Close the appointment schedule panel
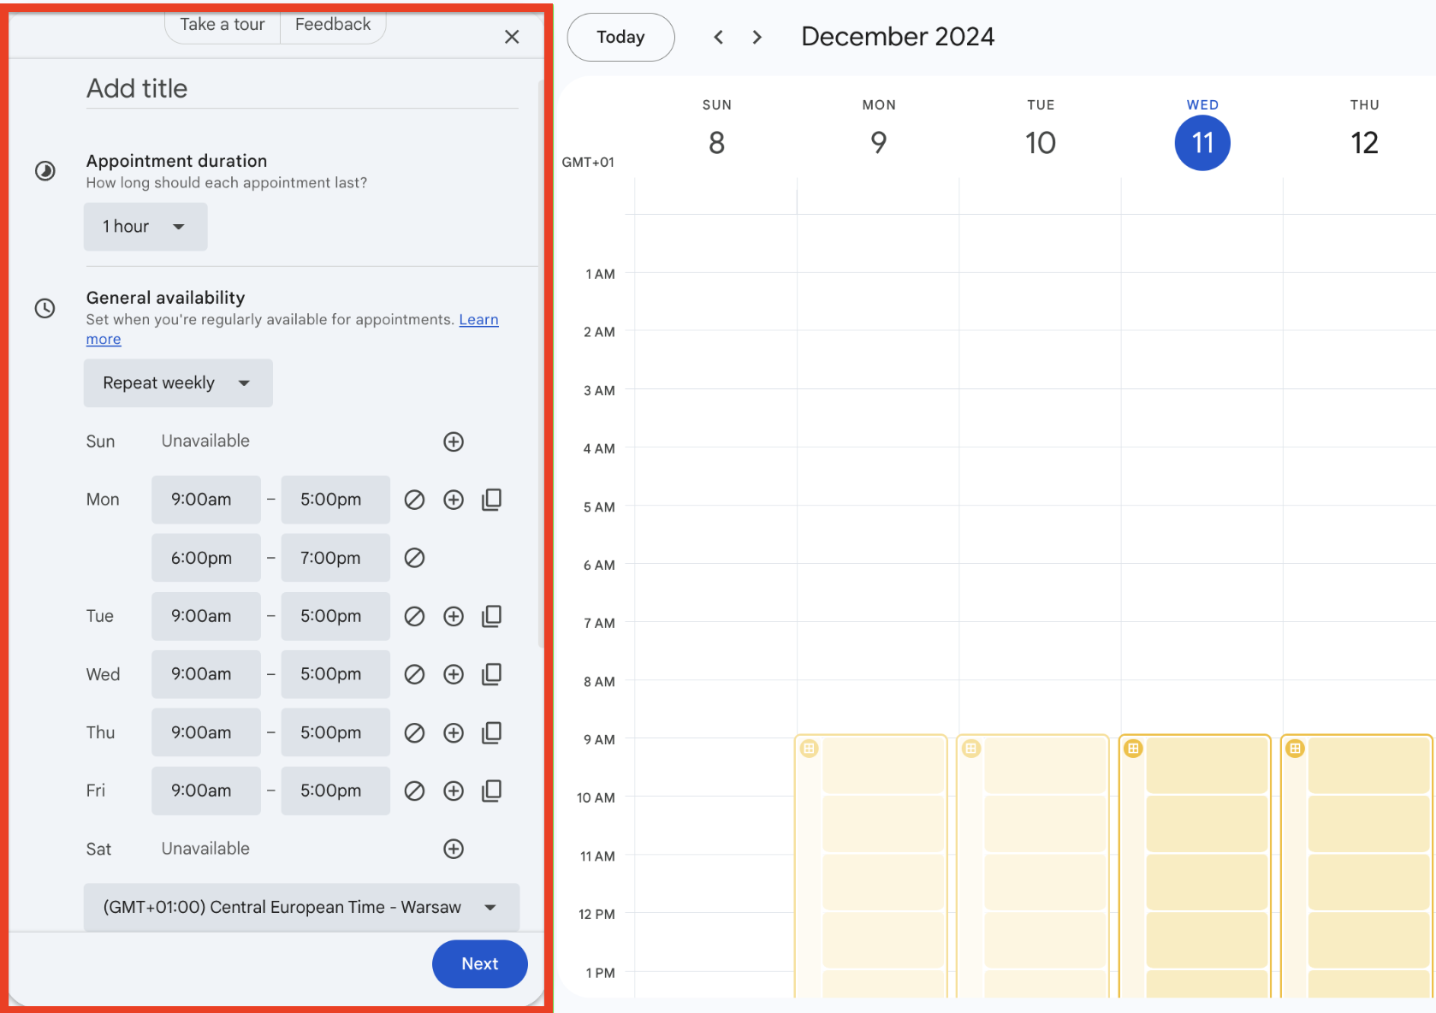 point(512,37)
